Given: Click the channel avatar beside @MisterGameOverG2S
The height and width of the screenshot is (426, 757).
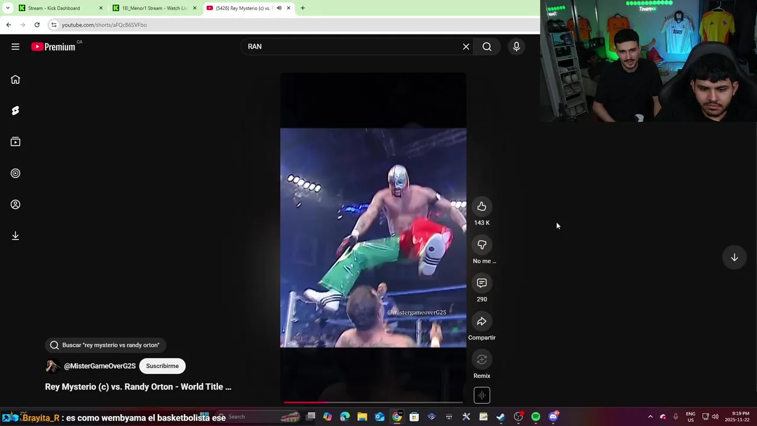Looking at the screenshot, I should (52, 366).
